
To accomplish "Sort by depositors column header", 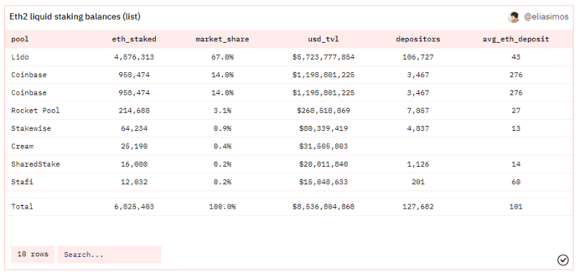I will 418,39.
